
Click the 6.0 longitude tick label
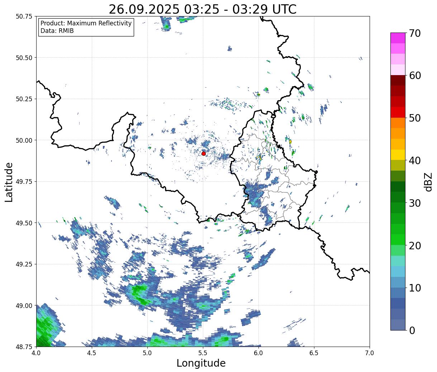(x=258, y=353)
